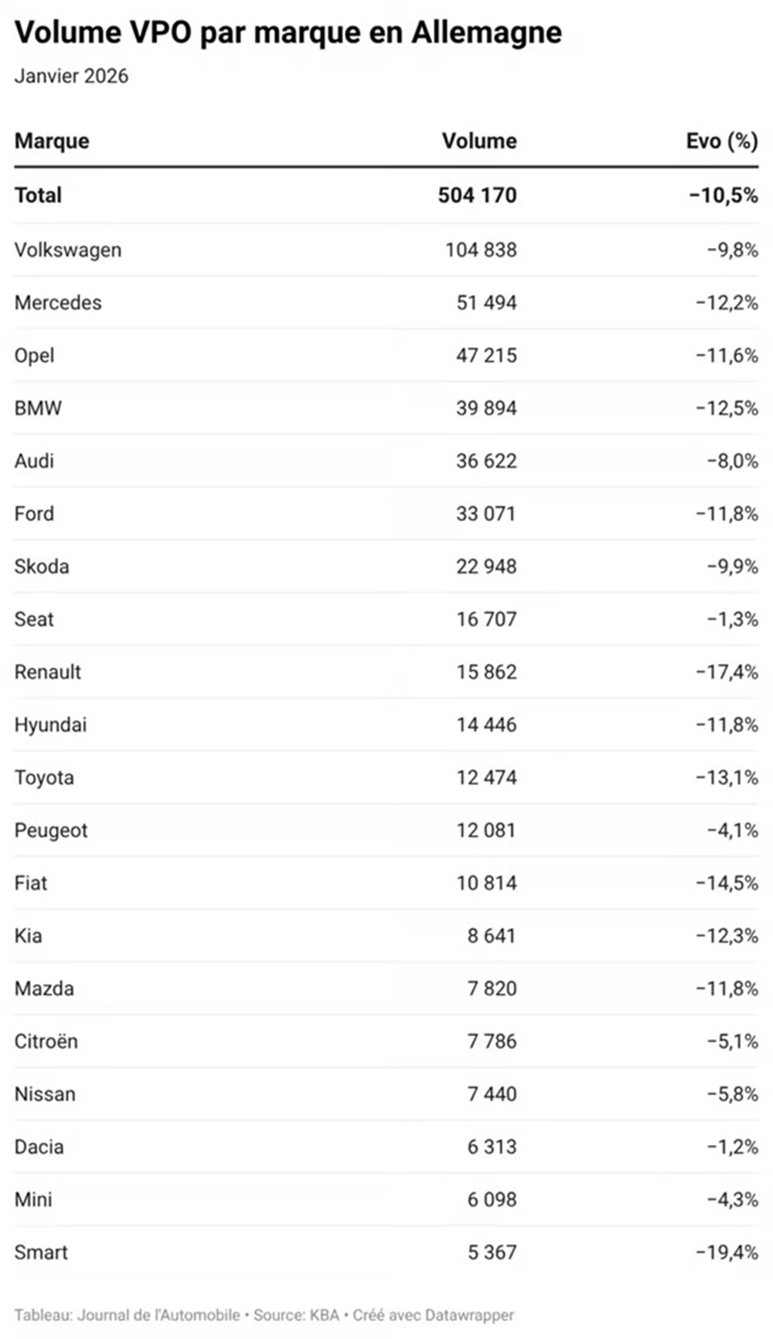Click the Volume column header
This screenshot has height=1339, width=773.
pos(478,141)
